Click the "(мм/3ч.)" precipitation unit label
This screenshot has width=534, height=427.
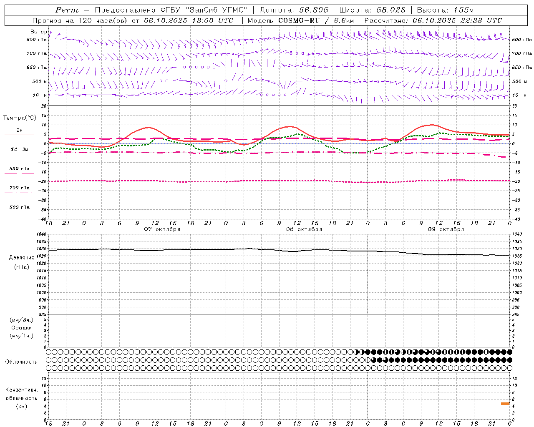(22, 320)
